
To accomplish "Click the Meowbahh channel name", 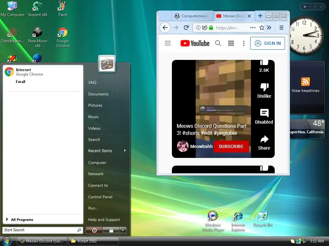I will pos(201,146).
